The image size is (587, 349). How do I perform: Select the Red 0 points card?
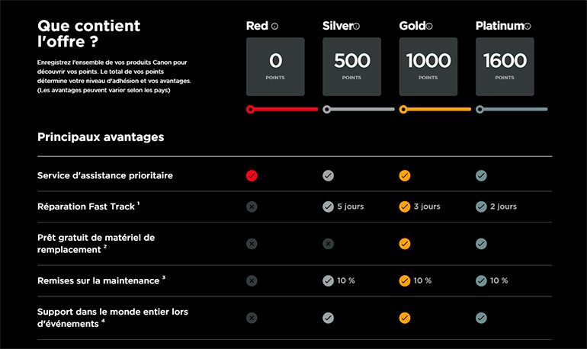click(x=275, y=66)
